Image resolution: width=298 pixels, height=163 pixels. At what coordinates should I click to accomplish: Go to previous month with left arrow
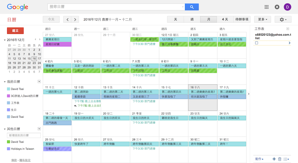pos(67,19)
